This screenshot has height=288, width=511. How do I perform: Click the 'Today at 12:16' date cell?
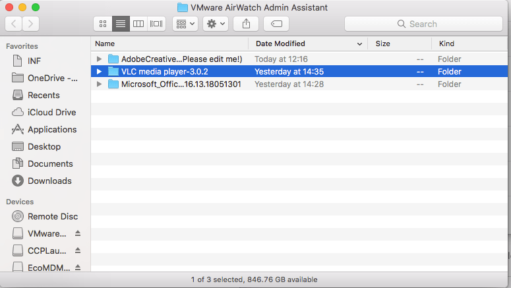pos(282,59)
